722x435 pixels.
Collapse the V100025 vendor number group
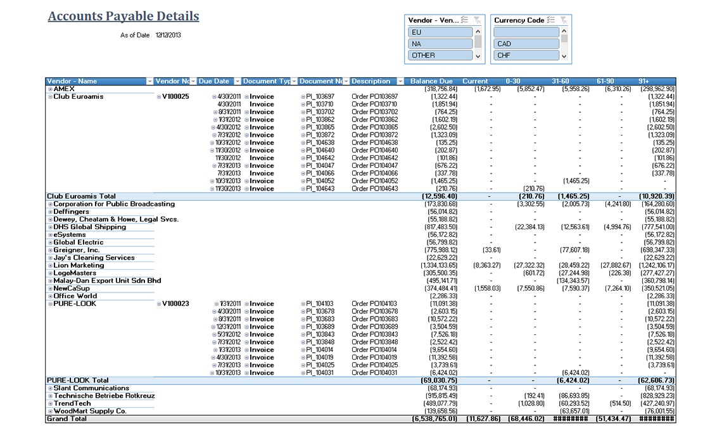(x=159, y=97)
